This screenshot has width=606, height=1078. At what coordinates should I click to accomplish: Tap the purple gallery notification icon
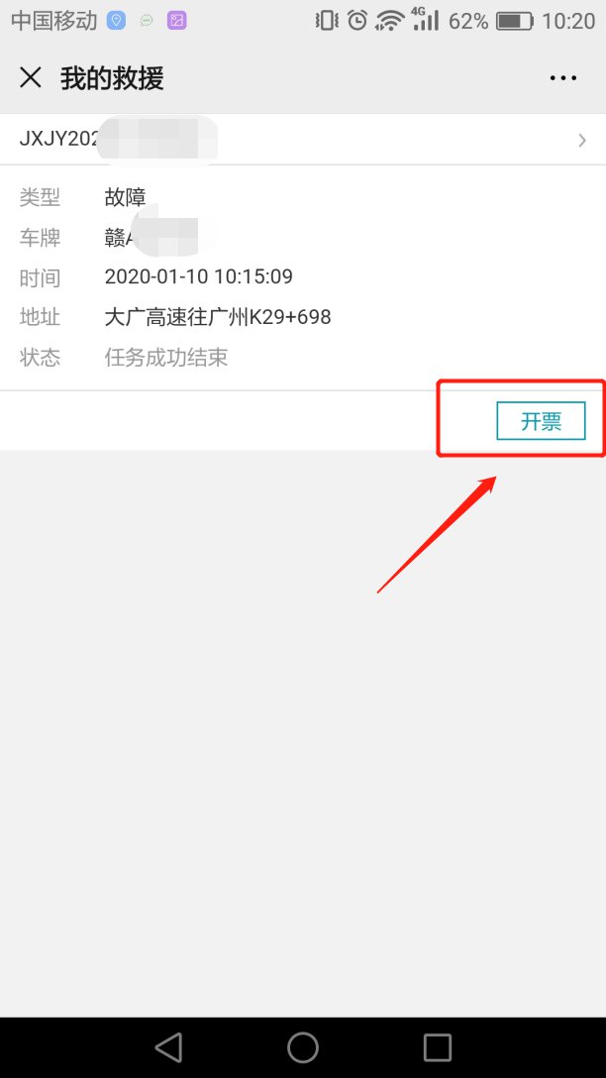(x=176, y=21)
